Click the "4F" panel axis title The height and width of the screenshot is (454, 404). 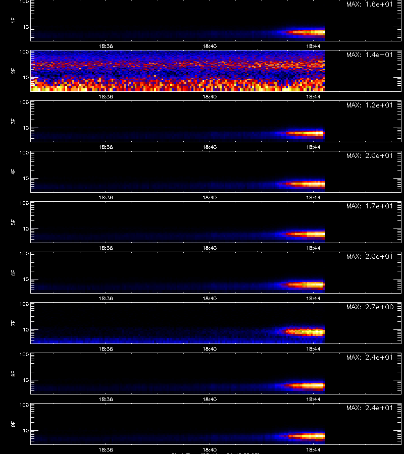13,172
